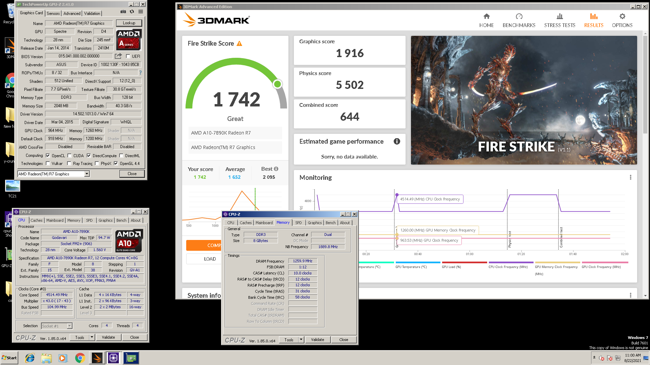Toggle the OpenGL 4.4 checkbox
Viewport: 650px width, 365px height.
click(116, 164)
